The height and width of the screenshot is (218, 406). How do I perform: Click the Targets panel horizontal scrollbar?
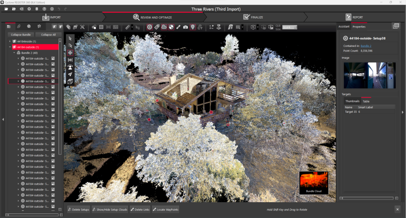[x=368, y=198]
